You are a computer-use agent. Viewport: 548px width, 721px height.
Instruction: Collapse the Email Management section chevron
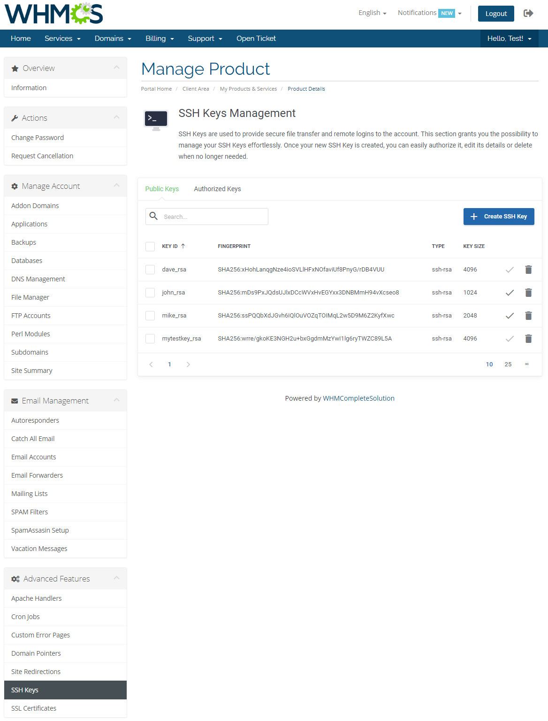[117, 400]
